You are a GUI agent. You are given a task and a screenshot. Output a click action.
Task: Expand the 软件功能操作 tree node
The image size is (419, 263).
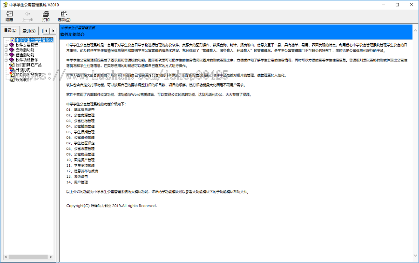pos(6,60)
